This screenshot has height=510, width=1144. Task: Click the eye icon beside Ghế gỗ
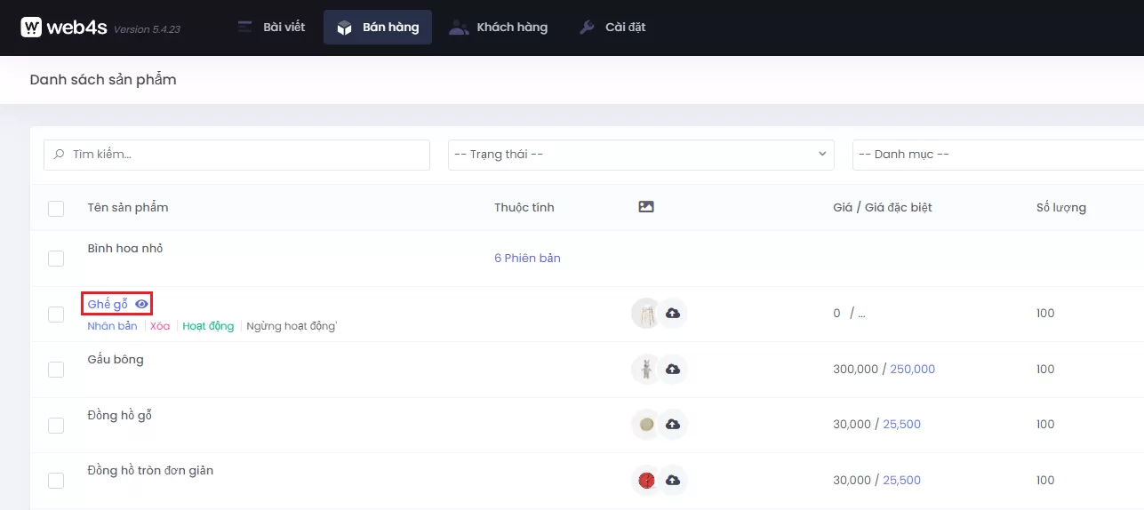[x=141, y=304]
